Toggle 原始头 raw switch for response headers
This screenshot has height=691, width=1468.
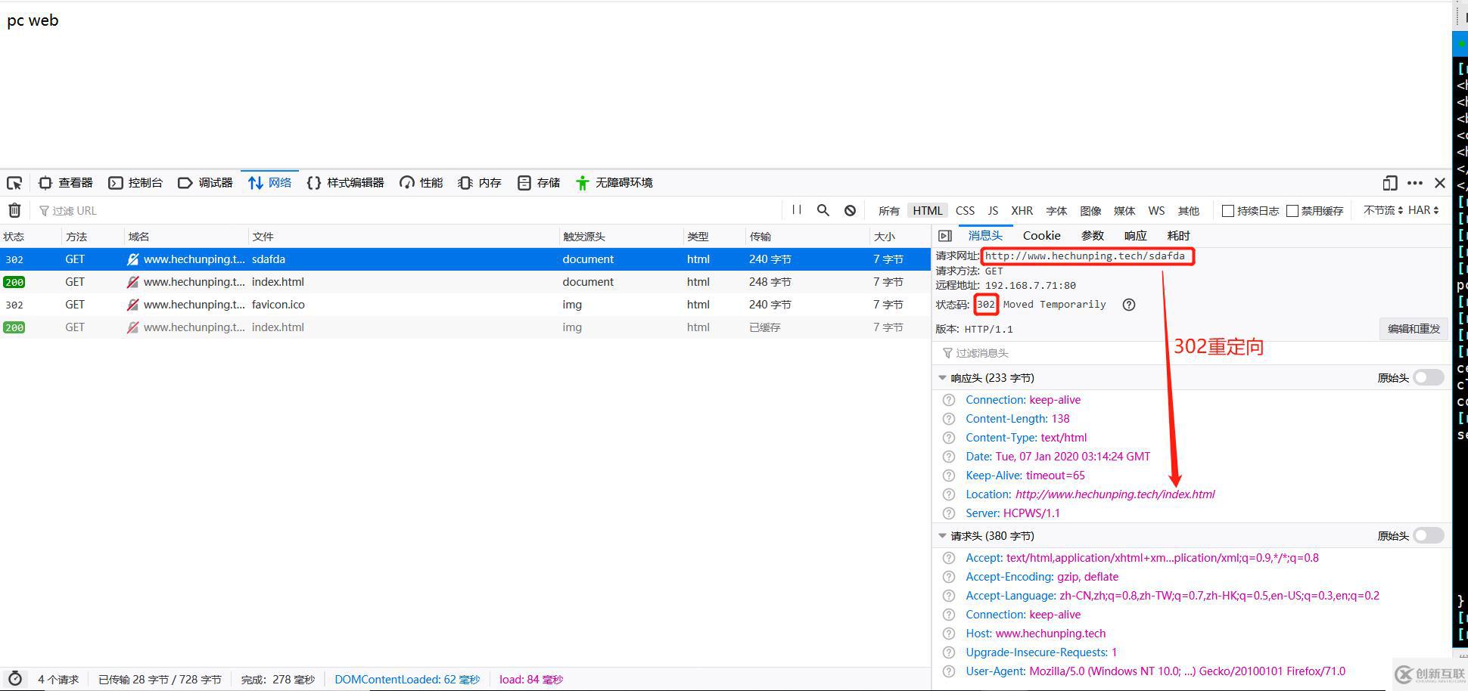(x=1429, y=377)
